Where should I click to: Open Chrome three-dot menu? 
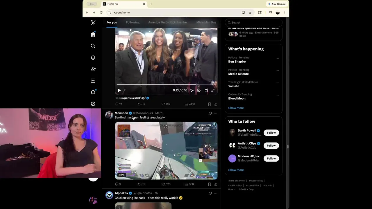coord(285,12)
